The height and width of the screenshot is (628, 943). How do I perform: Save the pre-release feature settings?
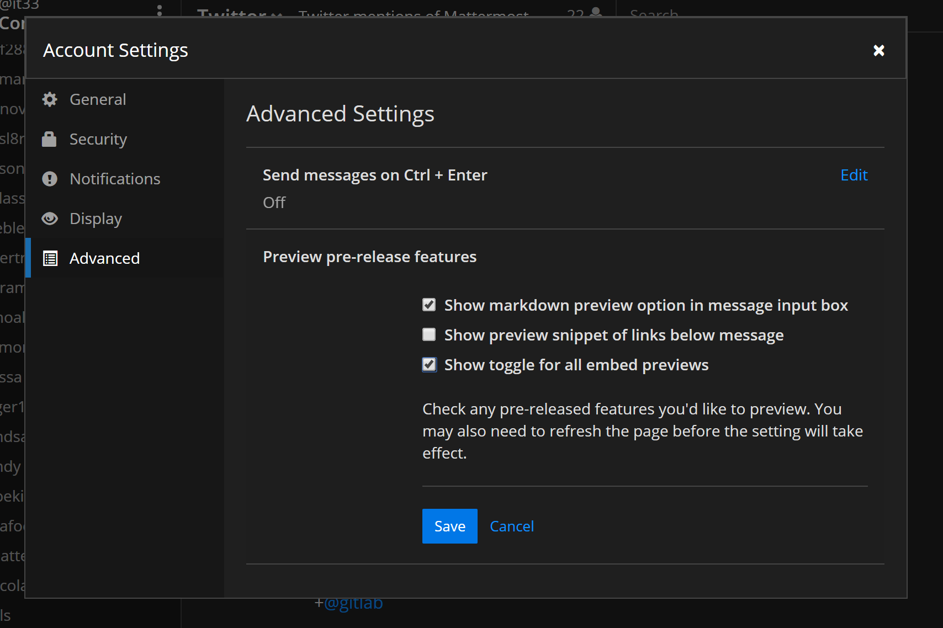pyautogui.click(x=449, y=526)
